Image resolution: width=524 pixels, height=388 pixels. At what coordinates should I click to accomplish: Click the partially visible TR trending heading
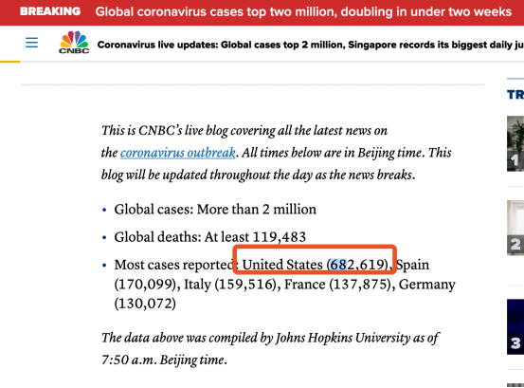pos(515,95)
